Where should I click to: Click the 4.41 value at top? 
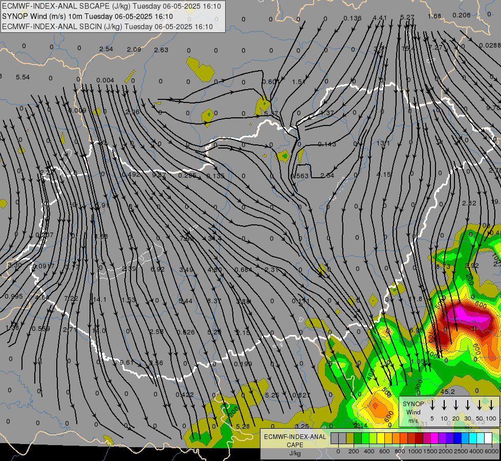click(380, 17)
